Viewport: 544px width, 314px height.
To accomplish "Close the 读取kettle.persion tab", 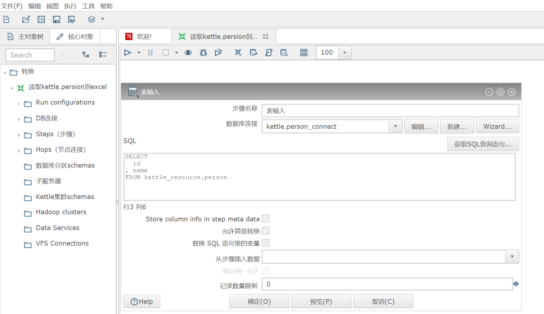I will coord(266,36).
